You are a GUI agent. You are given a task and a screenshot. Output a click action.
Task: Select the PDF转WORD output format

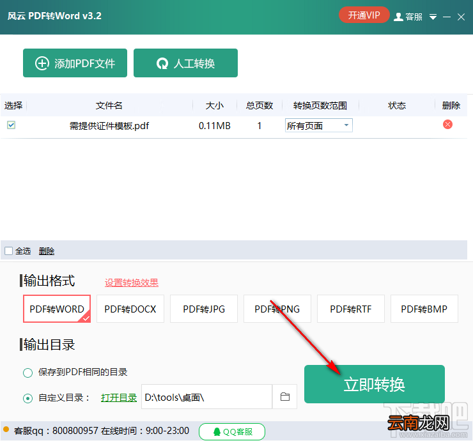click(x=57, y=309)
